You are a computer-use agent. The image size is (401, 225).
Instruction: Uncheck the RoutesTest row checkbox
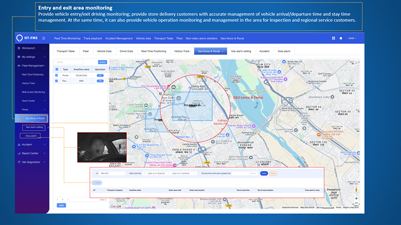57,75
